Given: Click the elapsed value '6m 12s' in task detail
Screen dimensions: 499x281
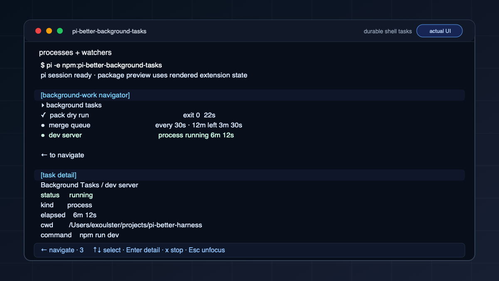Looking at the screenshot, I should coord(85,215).
